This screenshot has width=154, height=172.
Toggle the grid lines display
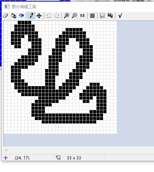click(x=92, y=16)
